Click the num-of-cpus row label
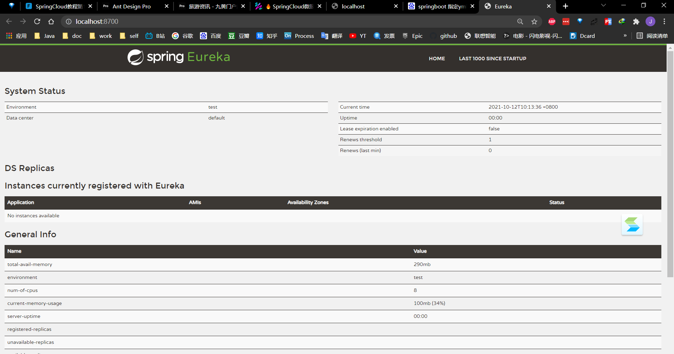Screen dimensions: 674x354 [22, 290]
